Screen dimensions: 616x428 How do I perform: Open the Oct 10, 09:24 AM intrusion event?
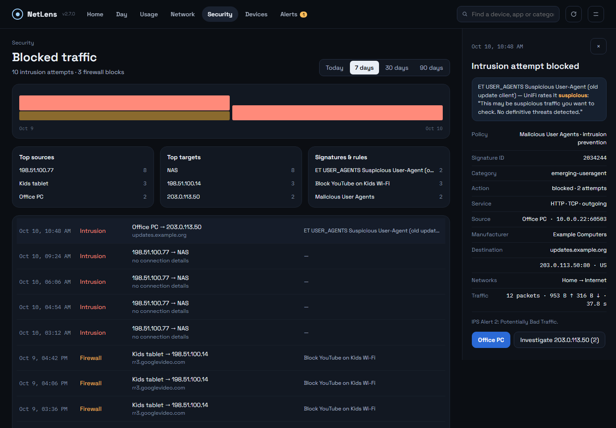click(x=231, y=256)
